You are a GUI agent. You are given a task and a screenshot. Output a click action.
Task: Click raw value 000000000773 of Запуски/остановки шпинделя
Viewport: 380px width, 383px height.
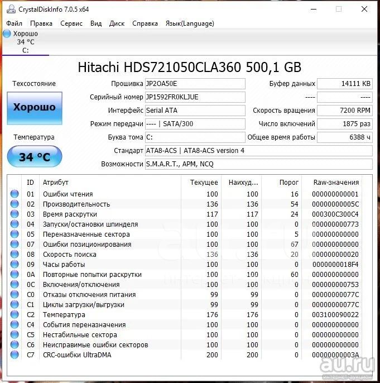point(335,224)
